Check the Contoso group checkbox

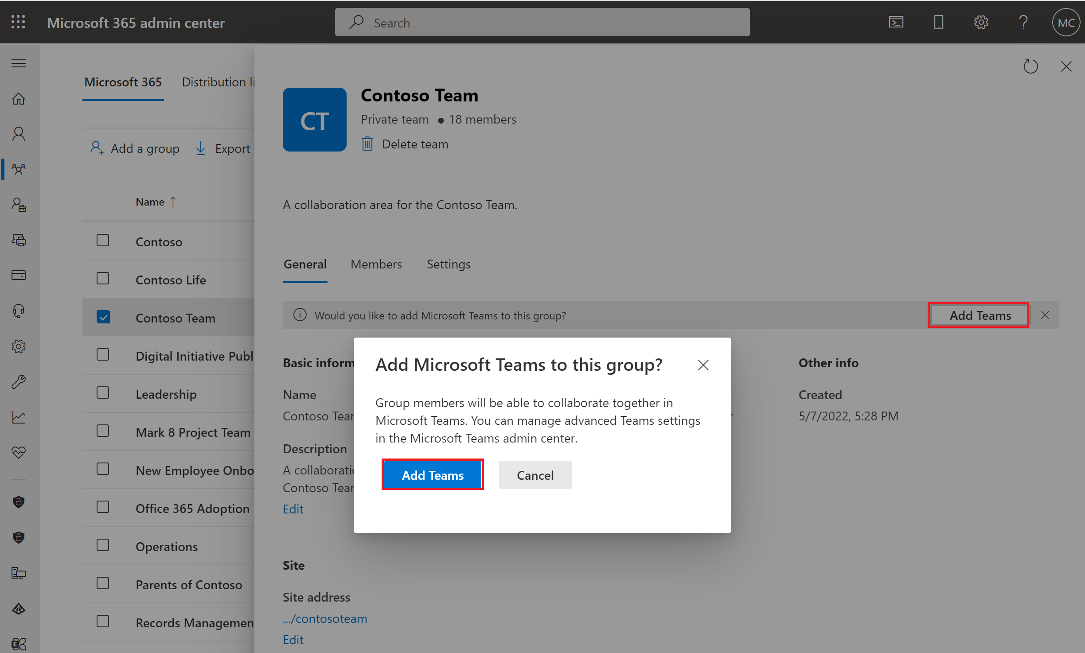pos(103,241)
